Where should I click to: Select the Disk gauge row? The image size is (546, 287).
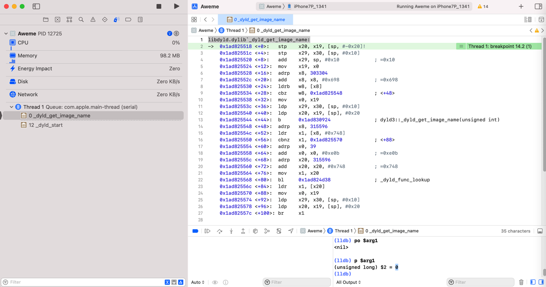(x=94, y=82)
